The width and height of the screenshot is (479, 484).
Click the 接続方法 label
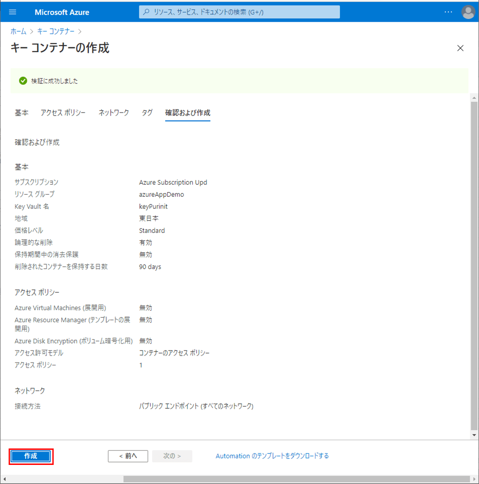(28, 406)
